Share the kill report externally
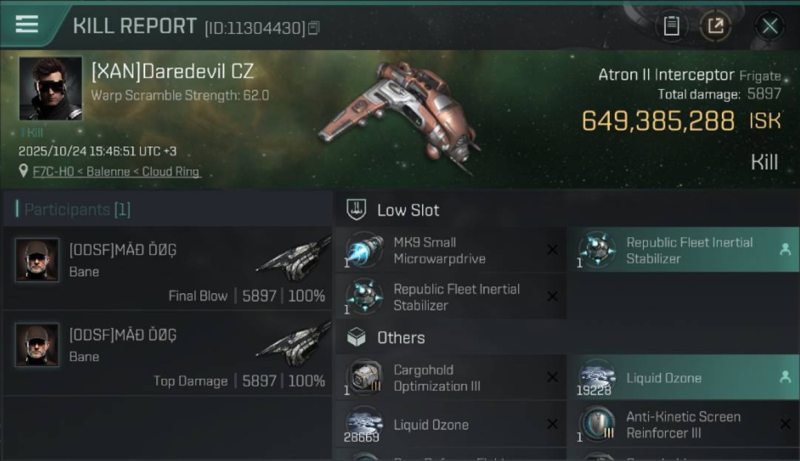Image resolution: width=800 pixels, height=461 pixels. (x=715, y=26)
